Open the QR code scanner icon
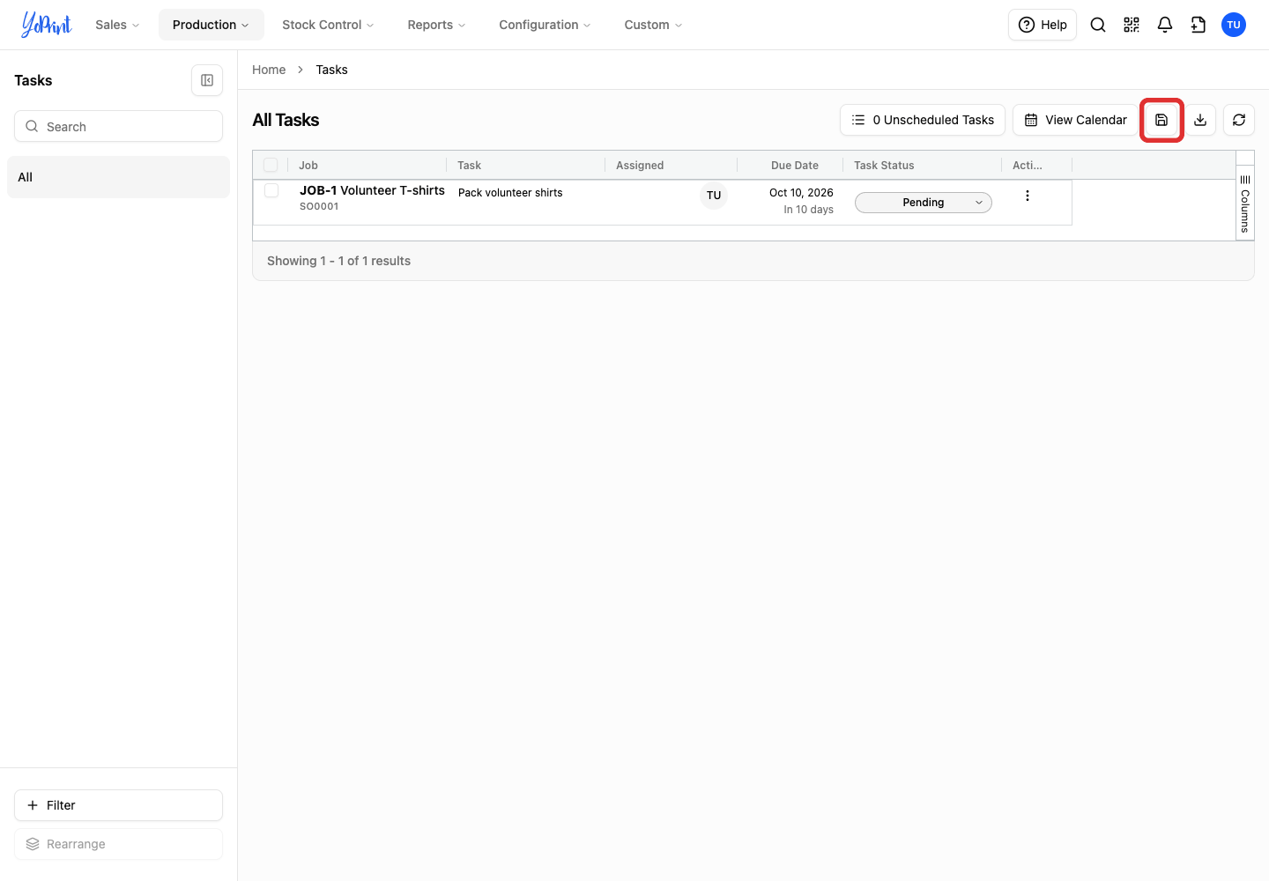Screen dimensions: 1269x881 1132,25
